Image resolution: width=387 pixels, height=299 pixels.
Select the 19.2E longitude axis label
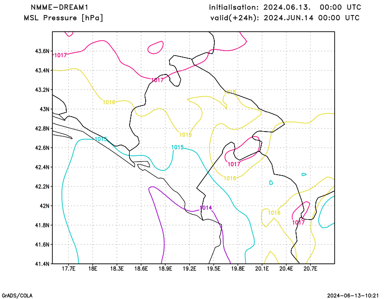(189, 269)
